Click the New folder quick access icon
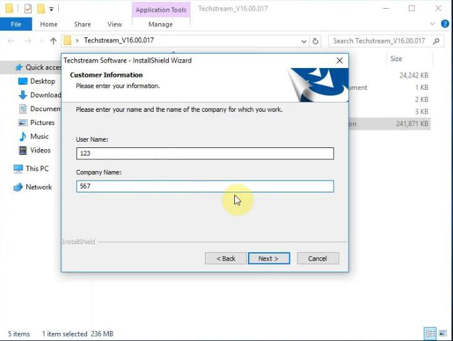Image resolution: width=453 pixels, height=341 pixels. [41, 9]
